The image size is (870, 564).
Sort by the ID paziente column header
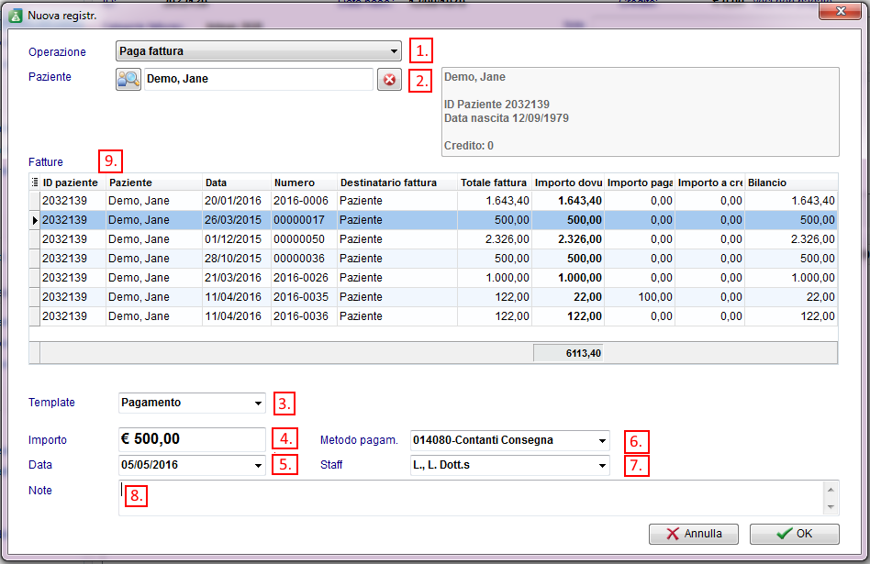71,182
